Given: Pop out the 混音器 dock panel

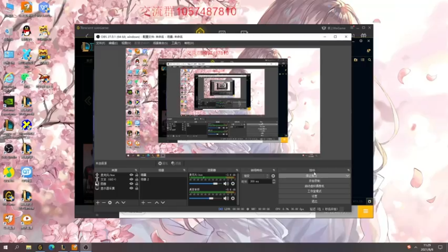Looking at the screenshot, I should 237,170.
